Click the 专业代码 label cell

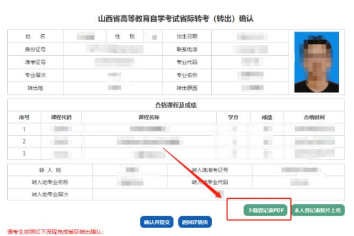(x=187, y=62)
